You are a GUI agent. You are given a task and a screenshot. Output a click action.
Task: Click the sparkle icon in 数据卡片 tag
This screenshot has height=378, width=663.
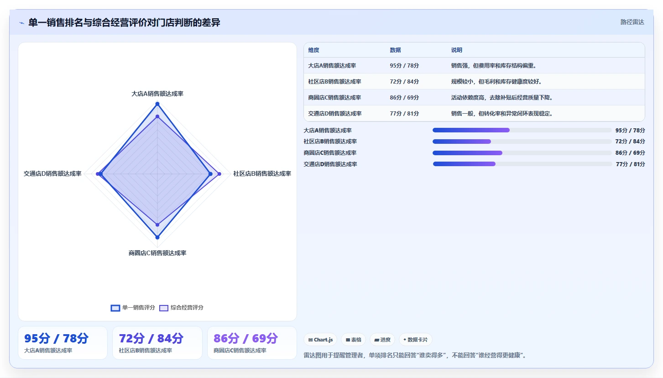coord(405,340)
